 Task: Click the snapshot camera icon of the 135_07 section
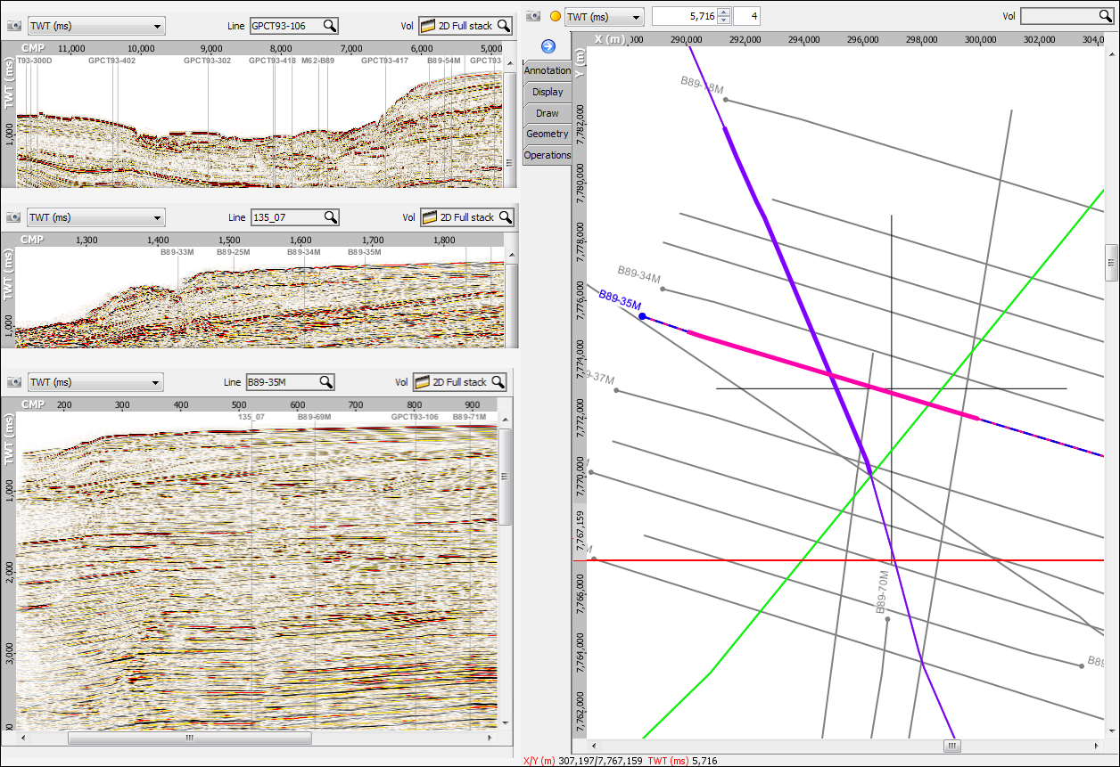click(x=13, y=217)
